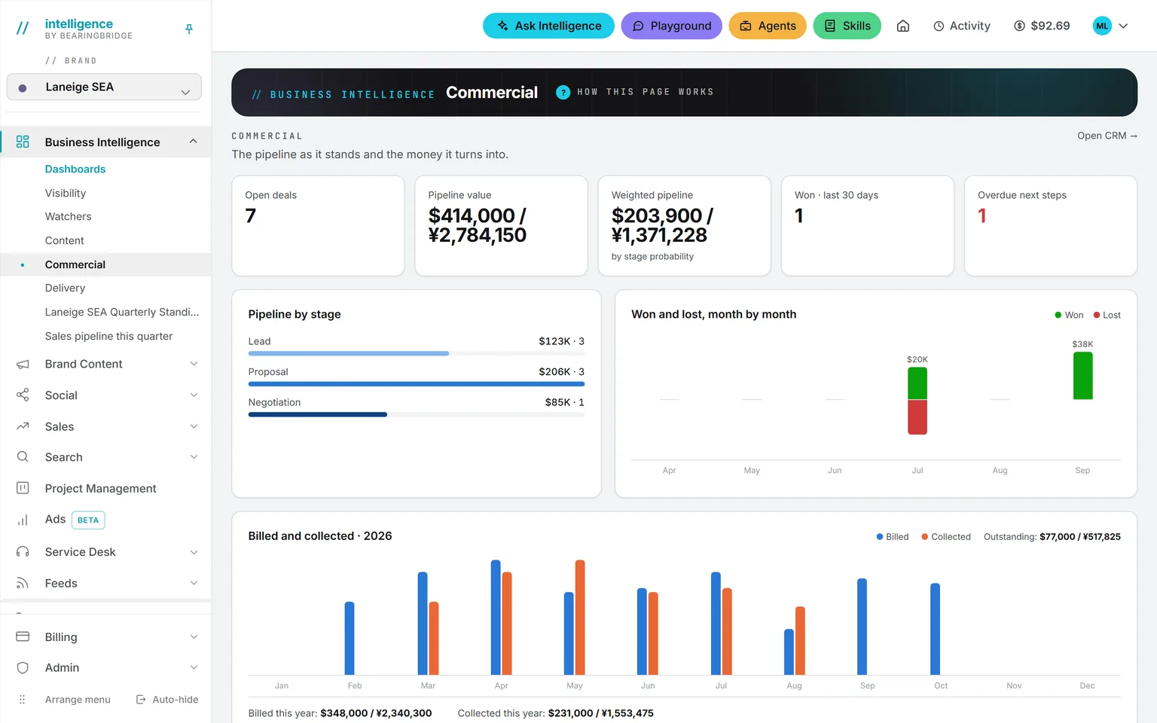Click the intelligence double-slash logo icon
This screenshot has width=1157, height=723.
pos(23,29)
